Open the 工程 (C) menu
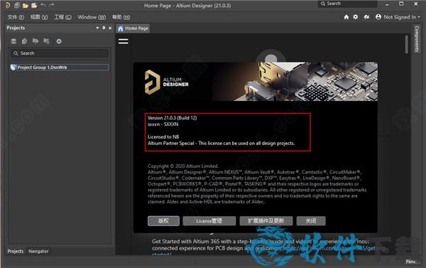426x268 pixels. click(62, 17)
